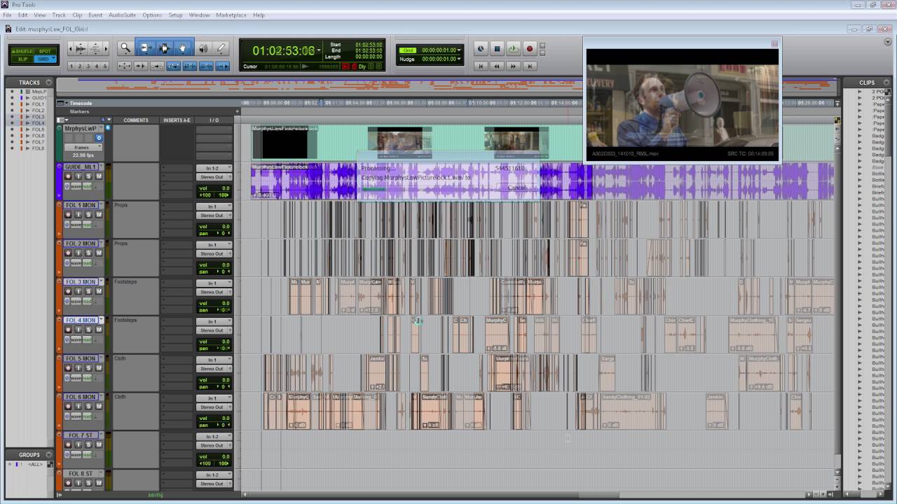Open FOL 5 MON track name dropdown arrow
Screen dimensions: 897x504
click(x=100, y=358)
